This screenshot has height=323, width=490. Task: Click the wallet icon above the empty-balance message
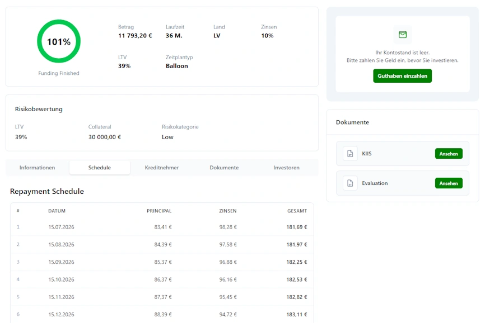coord(403,35)
